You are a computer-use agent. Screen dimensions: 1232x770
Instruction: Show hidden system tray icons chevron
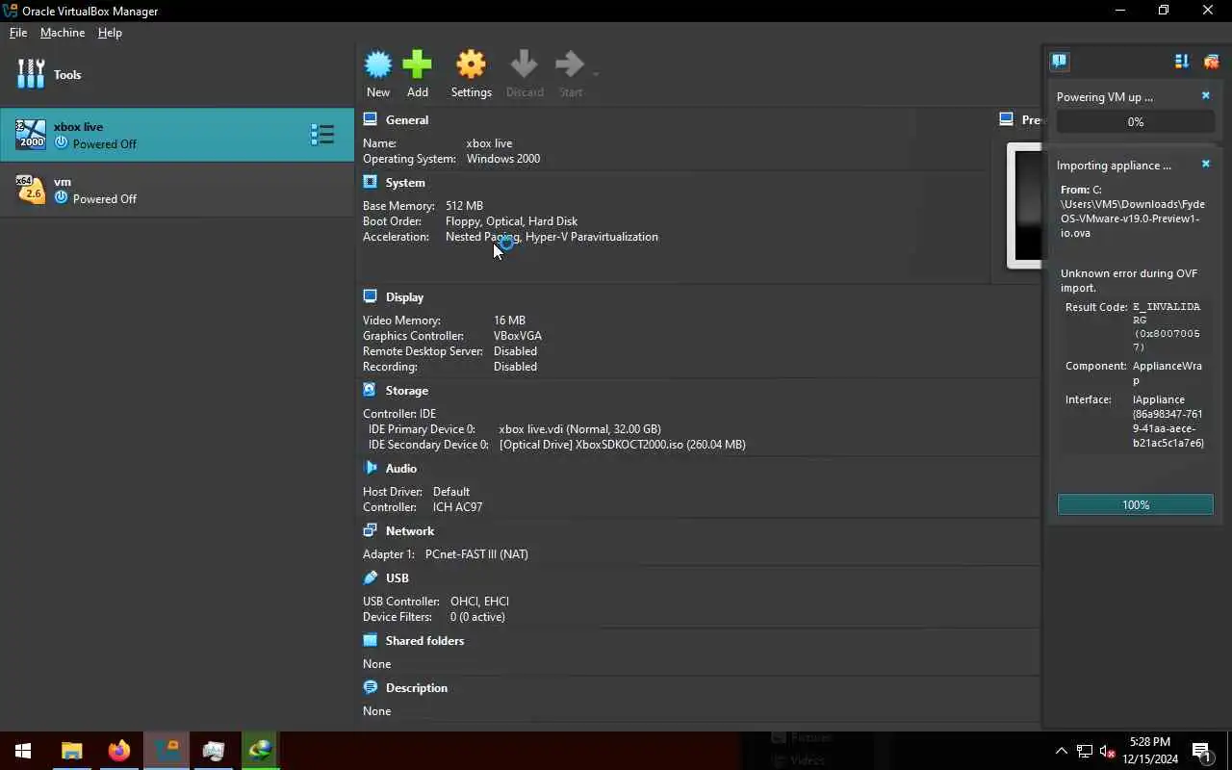point(1061,751)
